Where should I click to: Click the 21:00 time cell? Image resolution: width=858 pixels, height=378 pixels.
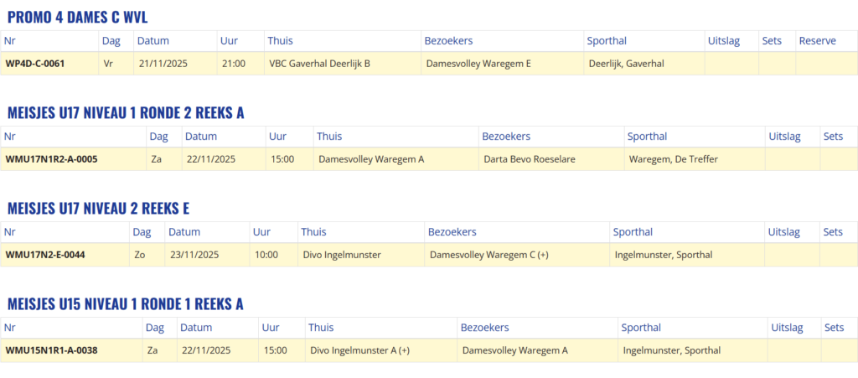point(234,64)
